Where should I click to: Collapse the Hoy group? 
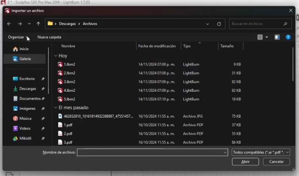tap(55, 55)
